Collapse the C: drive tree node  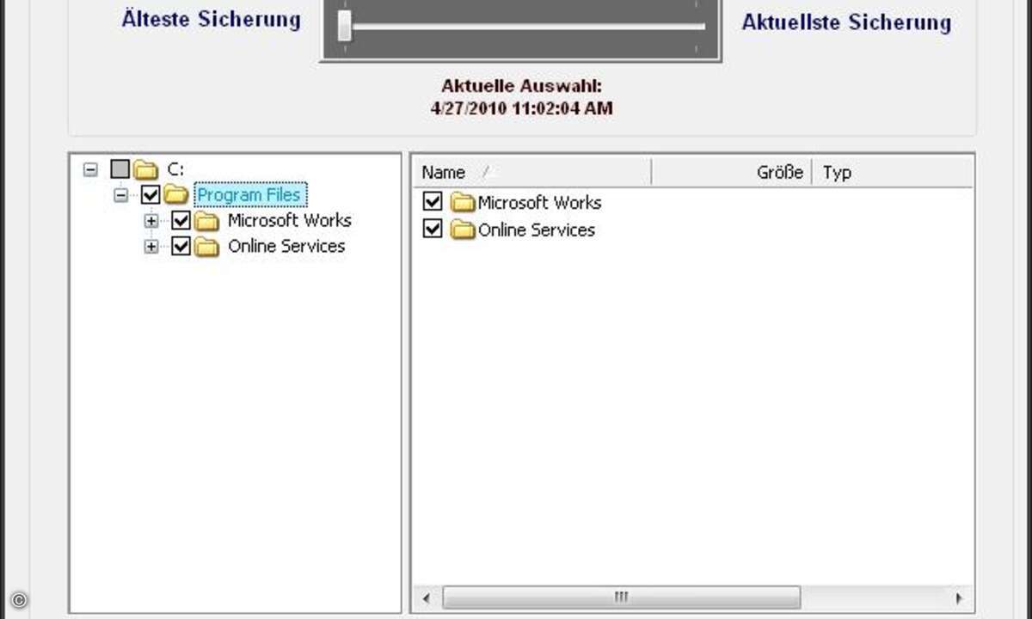(x=90, y=169)
